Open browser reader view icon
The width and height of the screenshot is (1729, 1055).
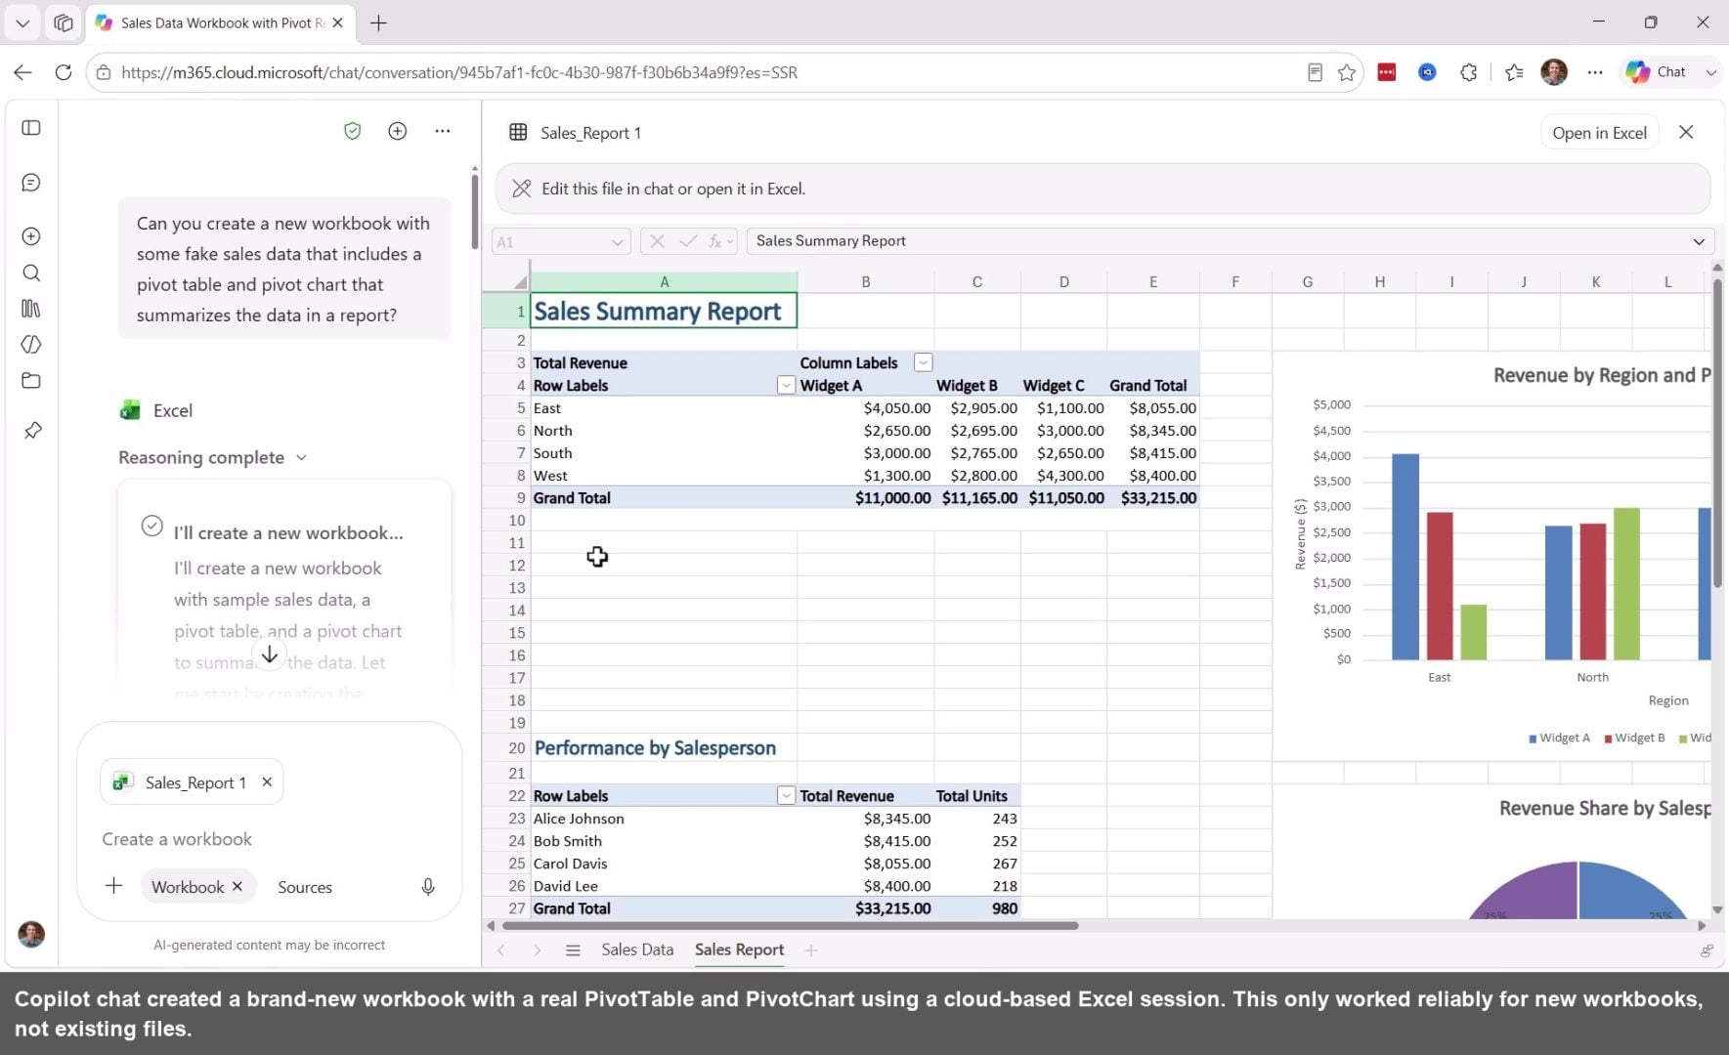point(1315,72)
